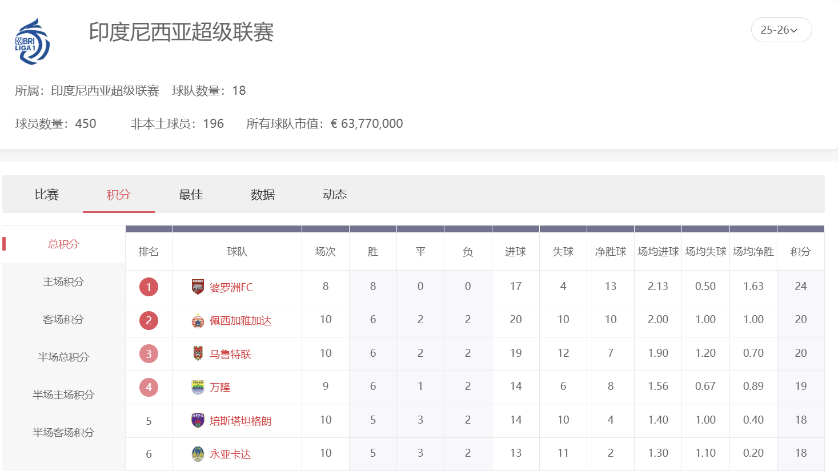The image size is (838, 471).
Task: Click the 婆罗洲FC team crest icon
Action: [x=198, y=287]
